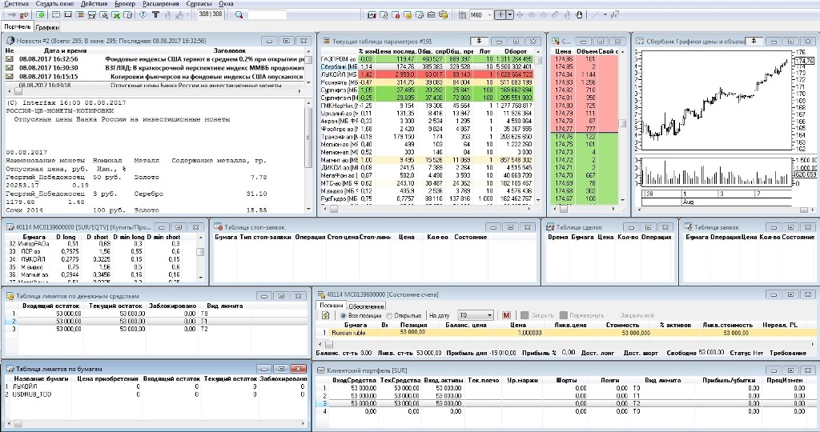Viewport: 820px width, 432px height.
Task: Click the red M margin icon
Action: click(506, 315)
